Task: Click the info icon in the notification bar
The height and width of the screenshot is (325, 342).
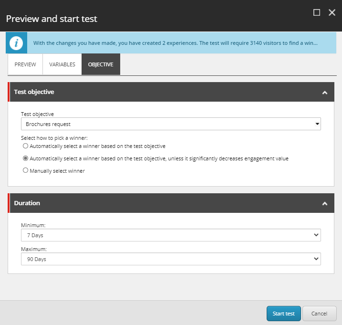Action: tap(16, 43)
